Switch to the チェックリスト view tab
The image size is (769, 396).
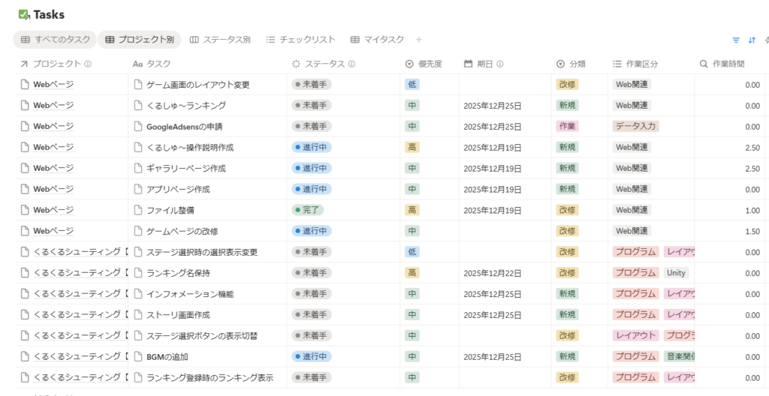click(x=300, y=40)
